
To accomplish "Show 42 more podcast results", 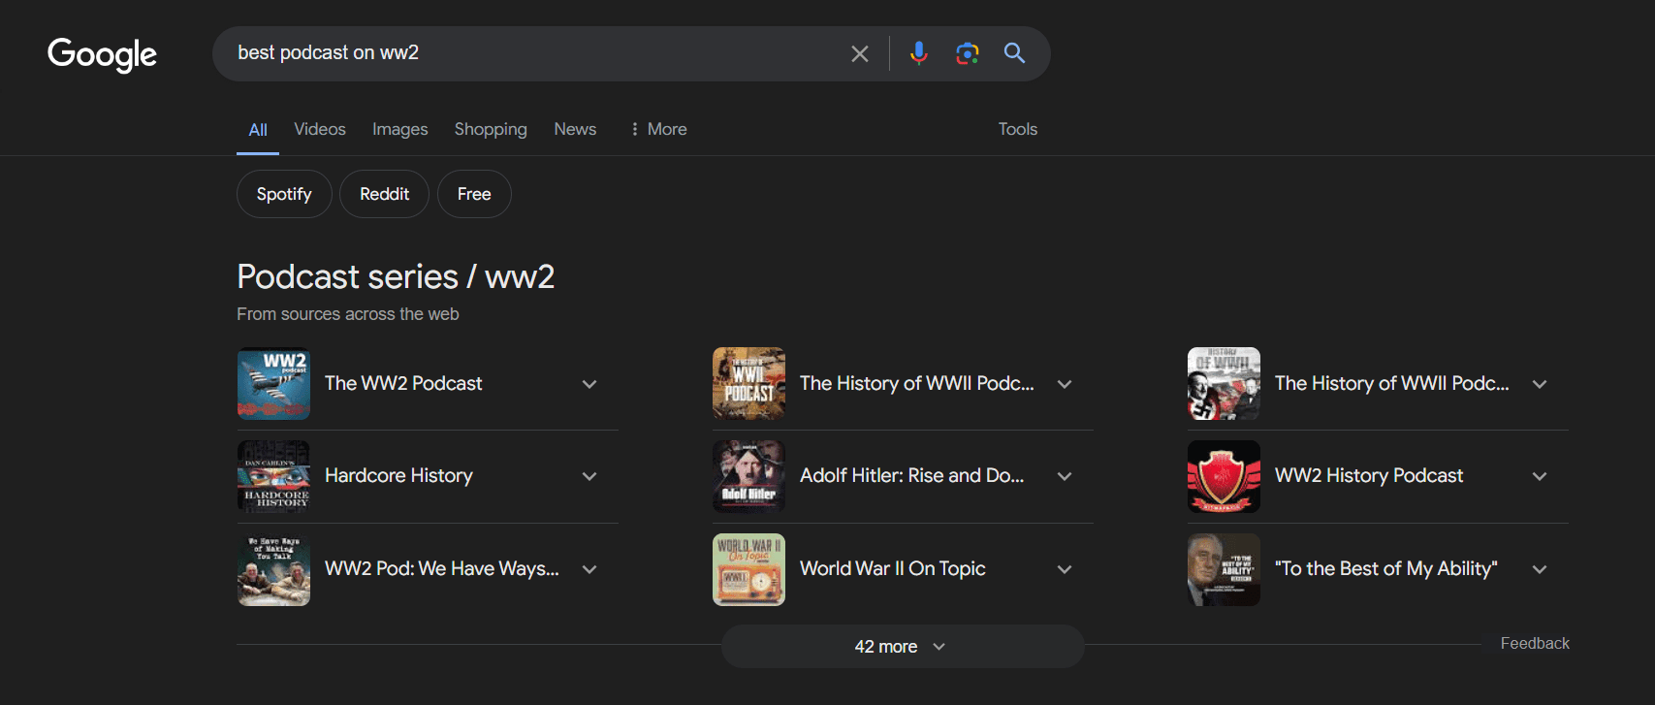I will [x=902, y=647].
